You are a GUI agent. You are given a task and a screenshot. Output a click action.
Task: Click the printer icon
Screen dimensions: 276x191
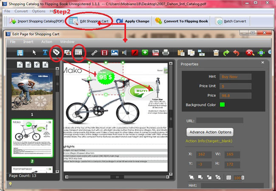pos(166,53)
